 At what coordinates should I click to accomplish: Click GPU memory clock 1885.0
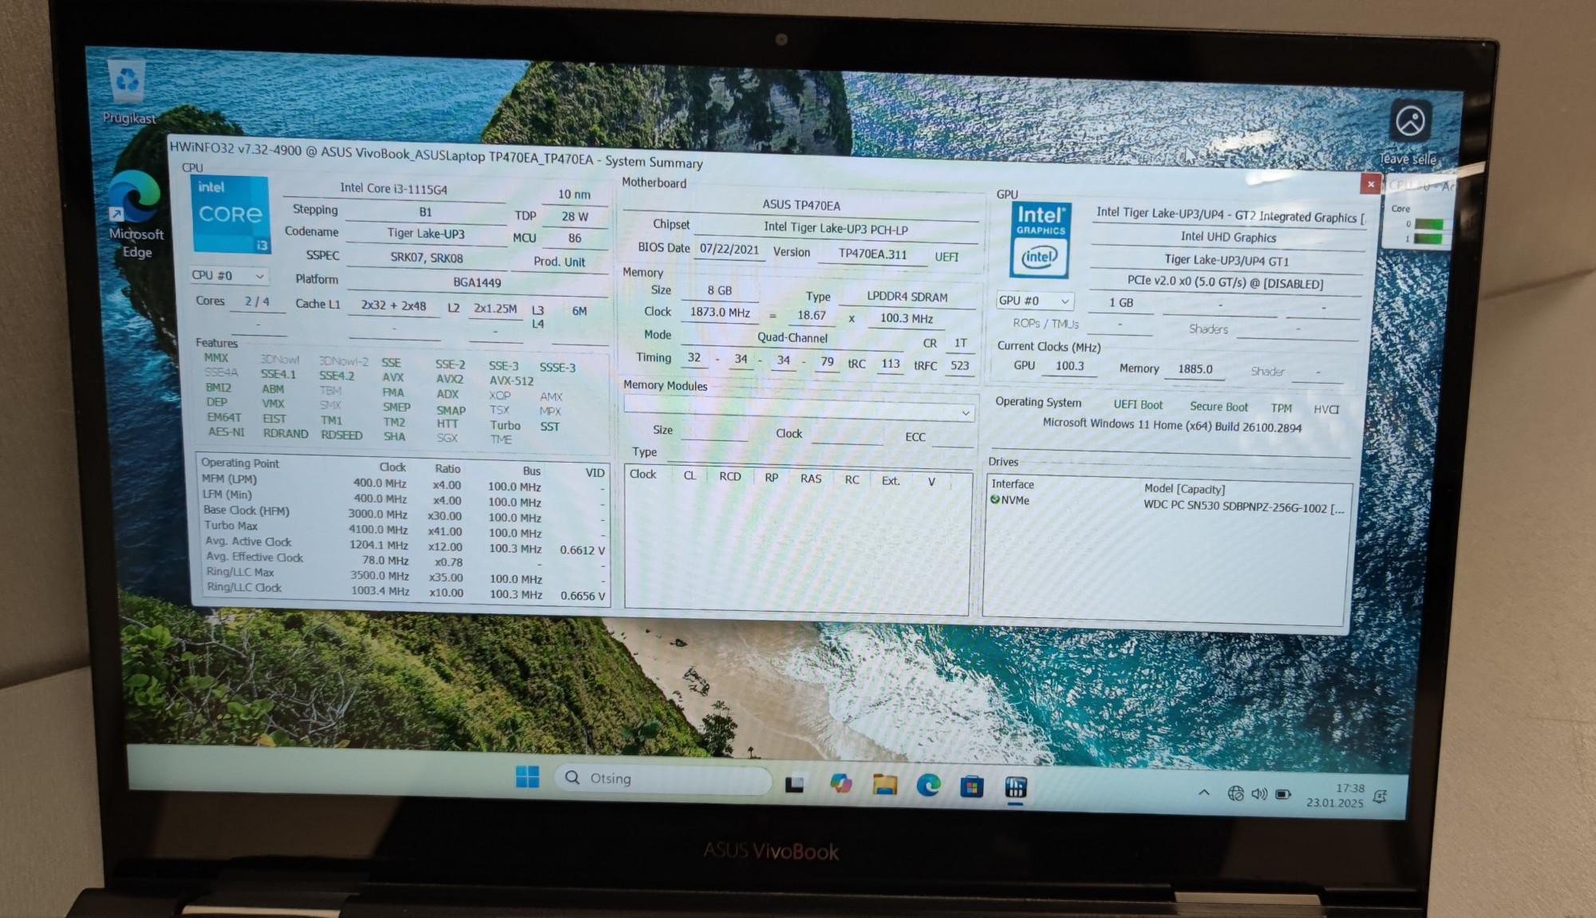[x=1195, y=368]
